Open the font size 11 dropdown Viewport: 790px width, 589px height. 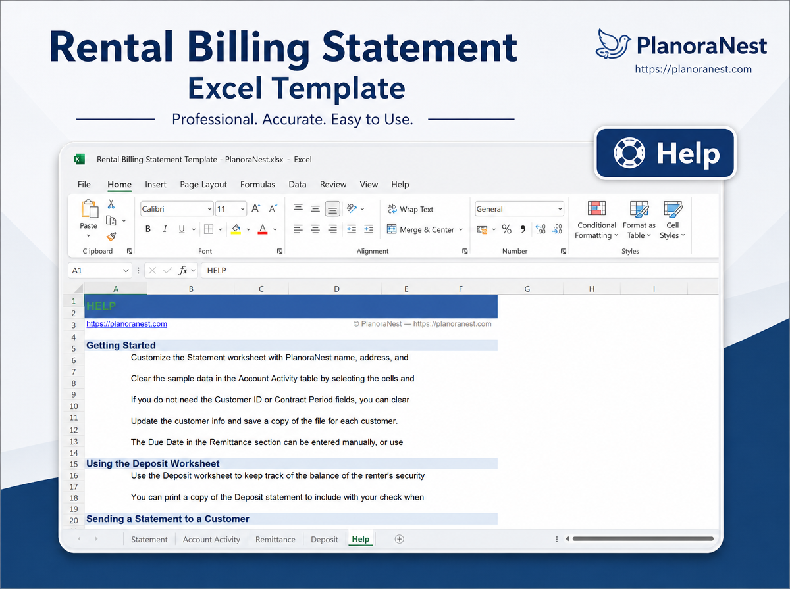click(x=242, y=209)
